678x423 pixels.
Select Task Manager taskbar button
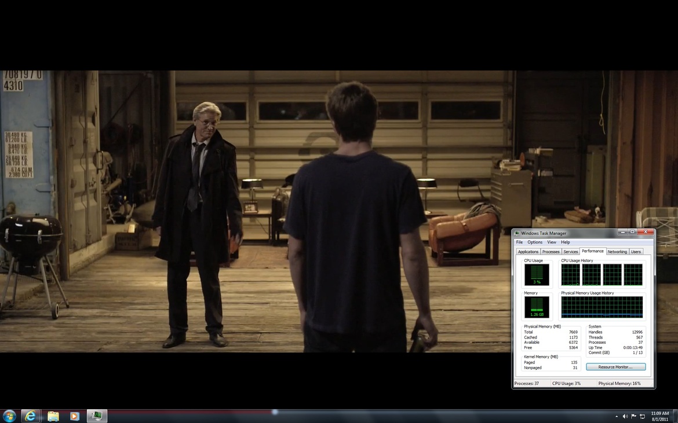(x=97, y=416)
